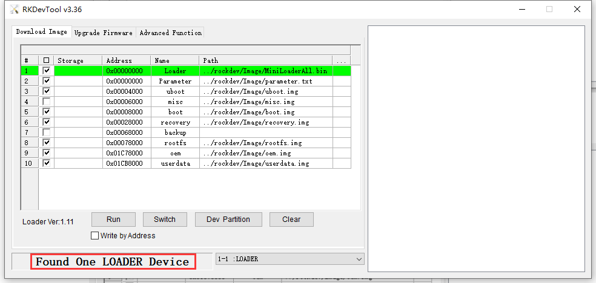Click the "..." column header

pos(342,60)
